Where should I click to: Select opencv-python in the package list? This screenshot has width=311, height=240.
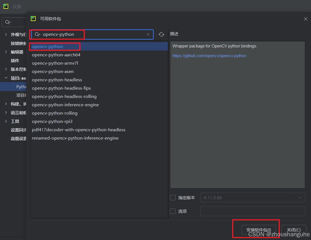(99, 46)
